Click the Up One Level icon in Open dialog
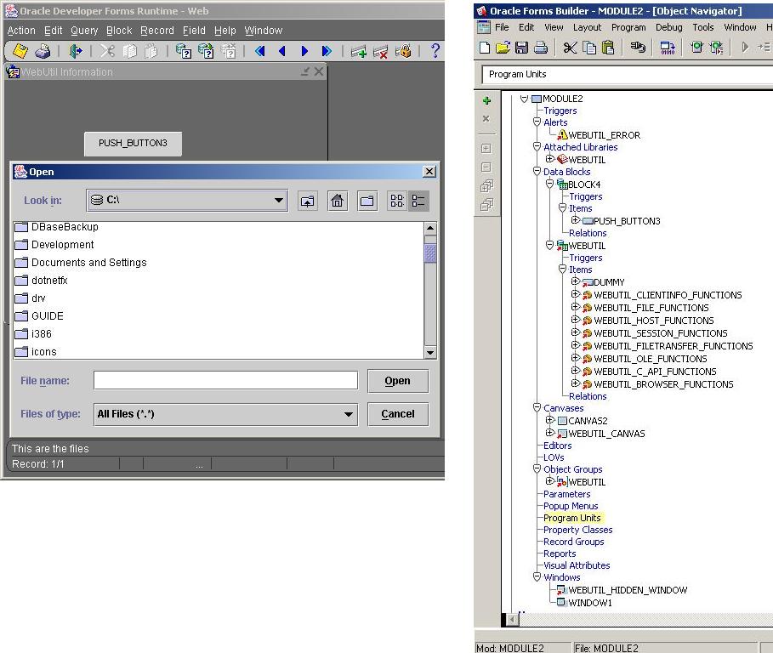Image resolution: width=773 pixels, height=653 pixels. click(308, 201)
